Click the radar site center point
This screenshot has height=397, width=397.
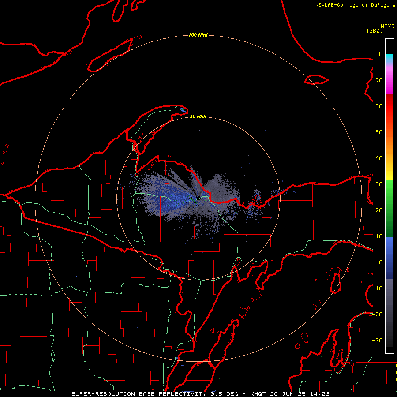198,198
